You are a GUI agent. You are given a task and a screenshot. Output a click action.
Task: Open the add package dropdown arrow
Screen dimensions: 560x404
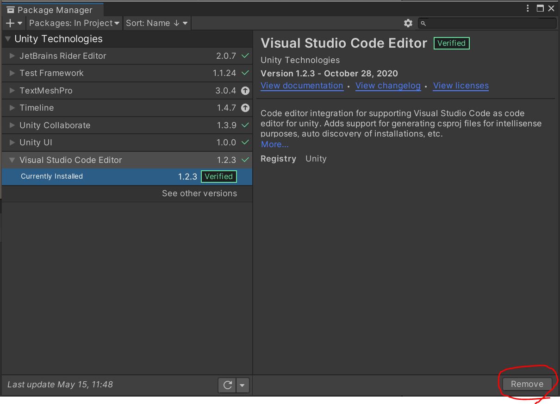coord(20,23)
